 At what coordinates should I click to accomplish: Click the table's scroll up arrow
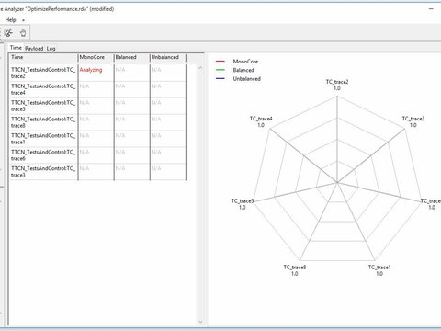pyautogui.click(x=200, y=68)
